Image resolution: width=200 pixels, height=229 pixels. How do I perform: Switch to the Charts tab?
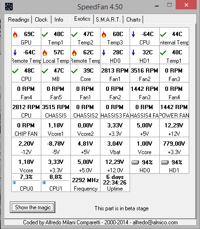click(133, 20)
